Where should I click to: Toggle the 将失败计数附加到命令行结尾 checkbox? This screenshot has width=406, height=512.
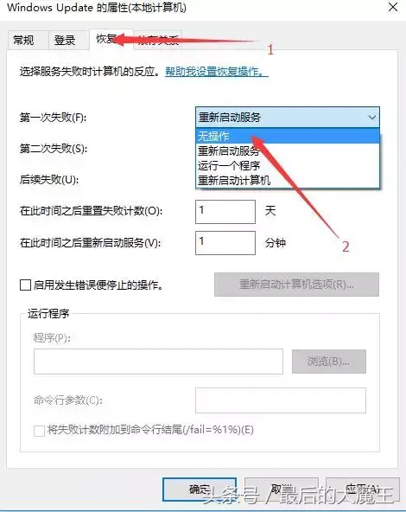tap(40, 431)
